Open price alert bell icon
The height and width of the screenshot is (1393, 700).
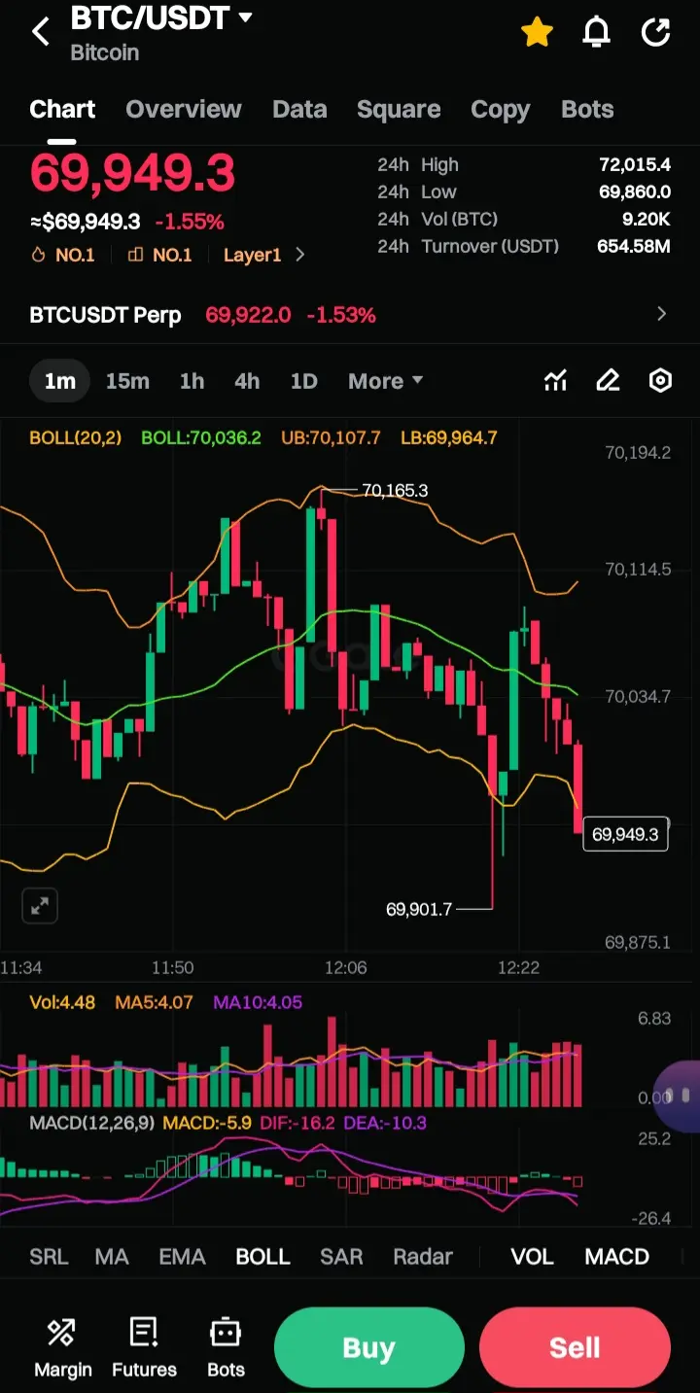coord(596,33)
